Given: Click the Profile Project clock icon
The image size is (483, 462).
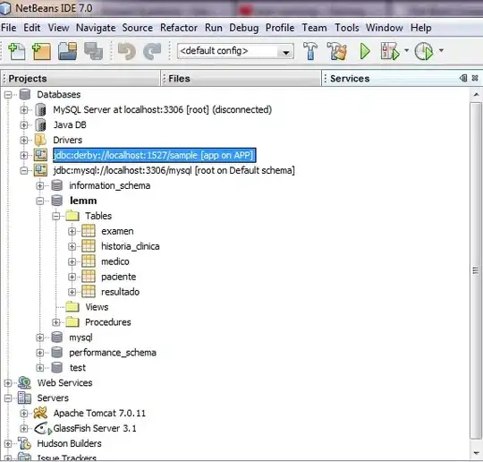Looking at the screenshot, I should pyautogui.click(x=424, y=51).
